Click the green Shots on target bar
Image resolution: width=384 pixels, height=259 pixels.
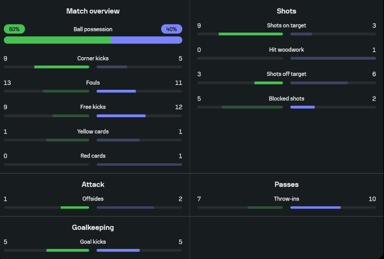coord(250,34)
